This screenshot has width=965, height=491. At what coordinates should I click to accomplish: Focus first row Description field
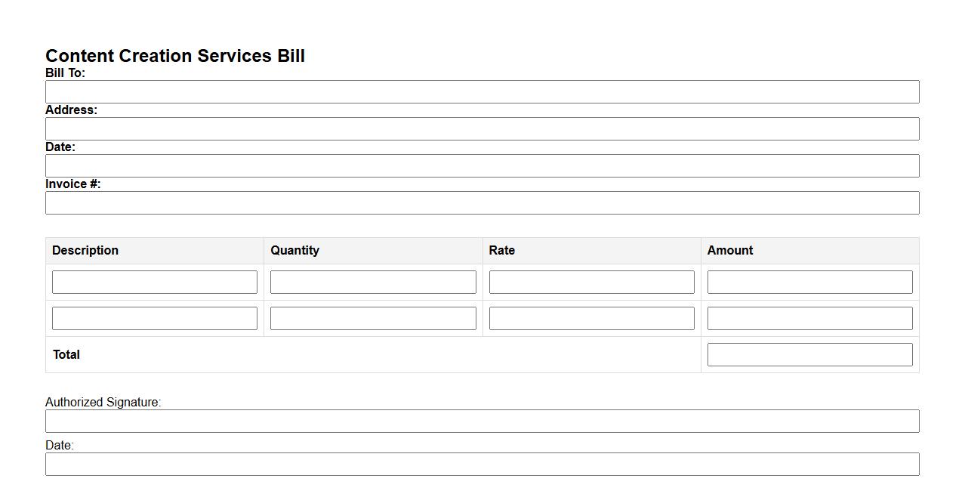pos(155,283)
